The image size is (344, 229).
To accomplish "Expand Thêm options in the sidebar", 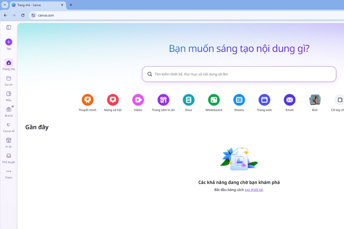I will tap(8, 173).
